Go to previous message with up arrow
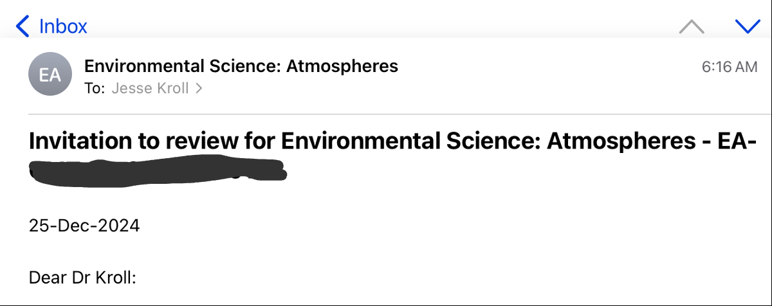This screenshot has width=772, height=306. [x=692, y=26]
